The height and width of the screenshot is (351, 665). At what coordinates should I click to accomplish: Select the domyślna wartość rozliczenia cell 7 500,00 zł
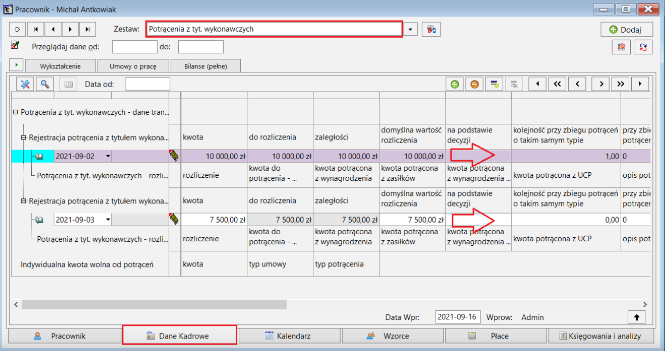point(412,220)
